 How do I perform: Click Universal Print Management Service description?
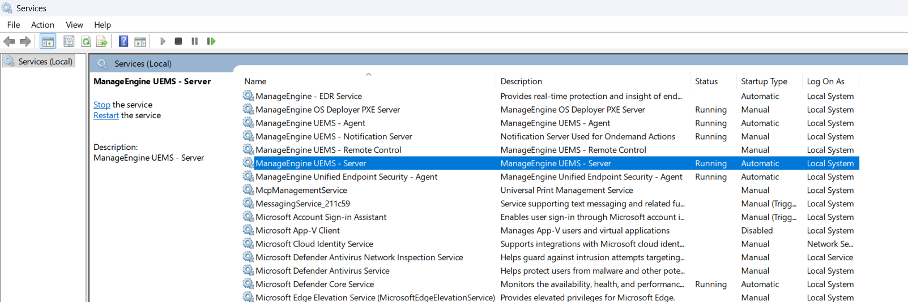coord(566,191)
